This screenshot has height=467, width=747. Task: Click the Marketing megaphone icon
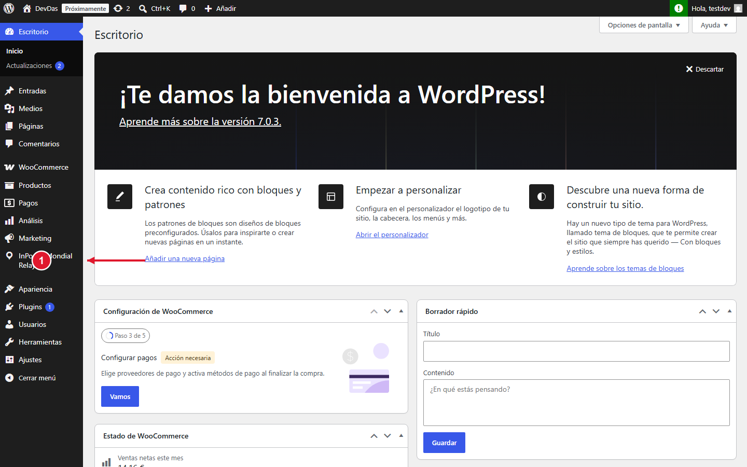coord(9,238)
